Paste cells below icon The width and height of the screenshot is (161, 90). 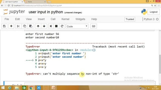coord(31,26)
